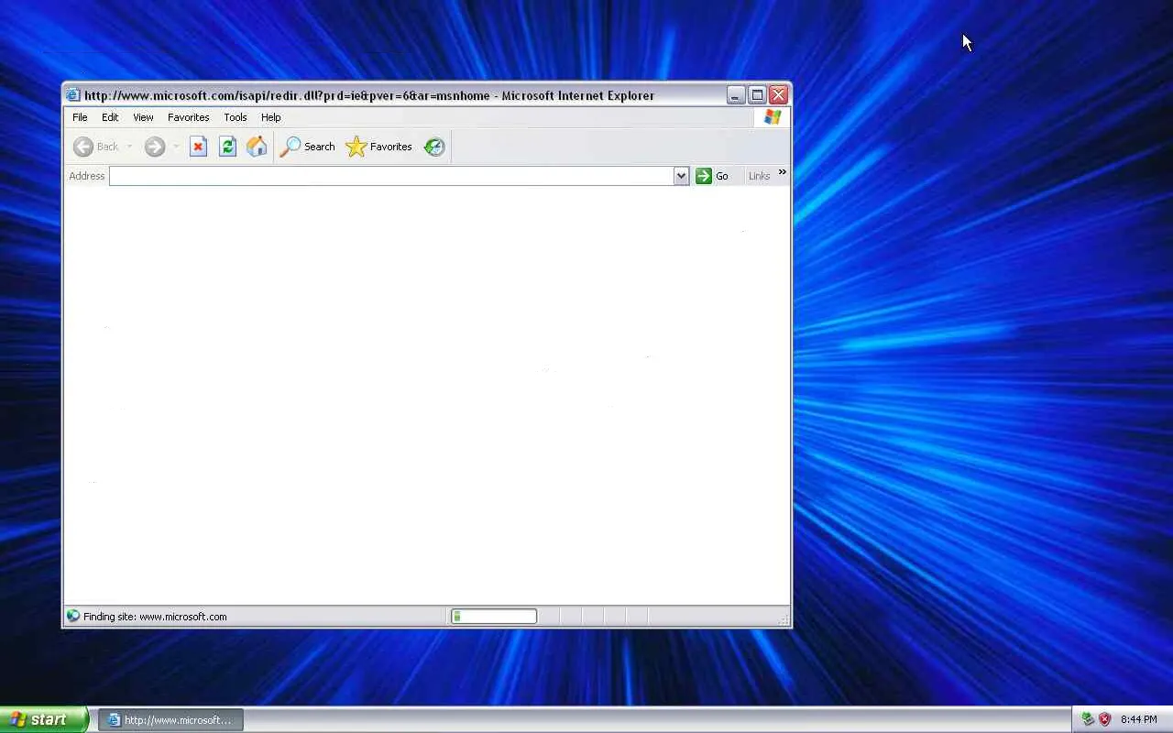
Task: Refresh the page with the green arrows icon
Action: (227, 147)
